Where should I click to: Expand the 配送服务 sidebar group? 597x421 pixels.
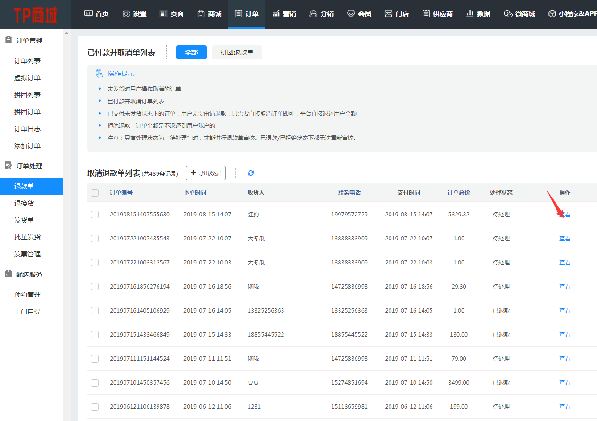tap(29, 274)
